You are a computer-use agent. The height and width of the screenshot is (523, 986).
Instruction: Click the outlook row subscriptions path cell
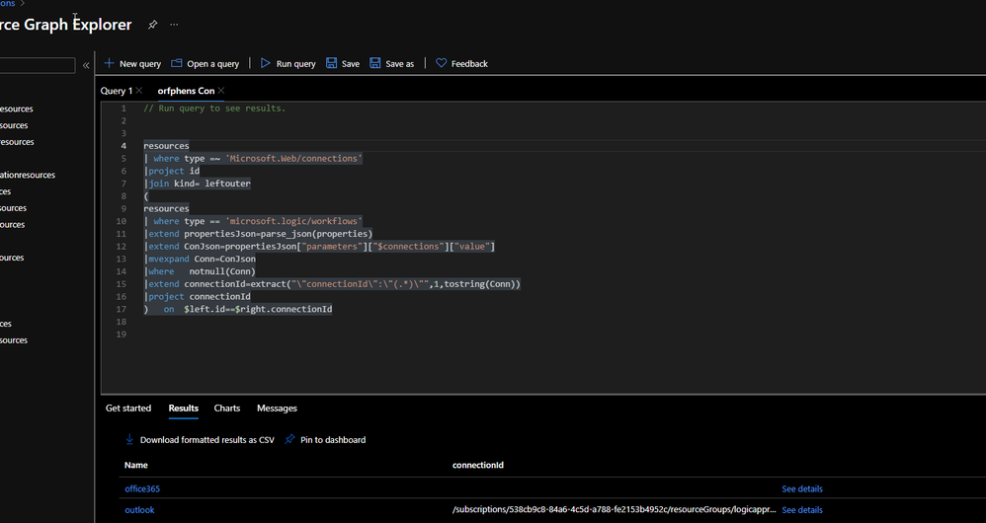[615, 510]
